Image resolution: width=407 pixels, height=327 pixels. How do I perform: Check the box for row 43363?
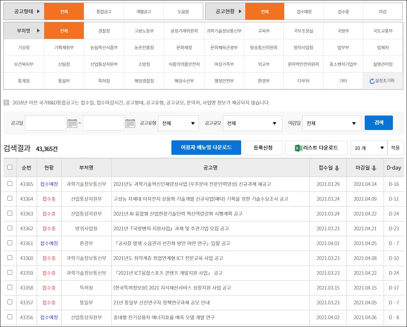point(10,213)
